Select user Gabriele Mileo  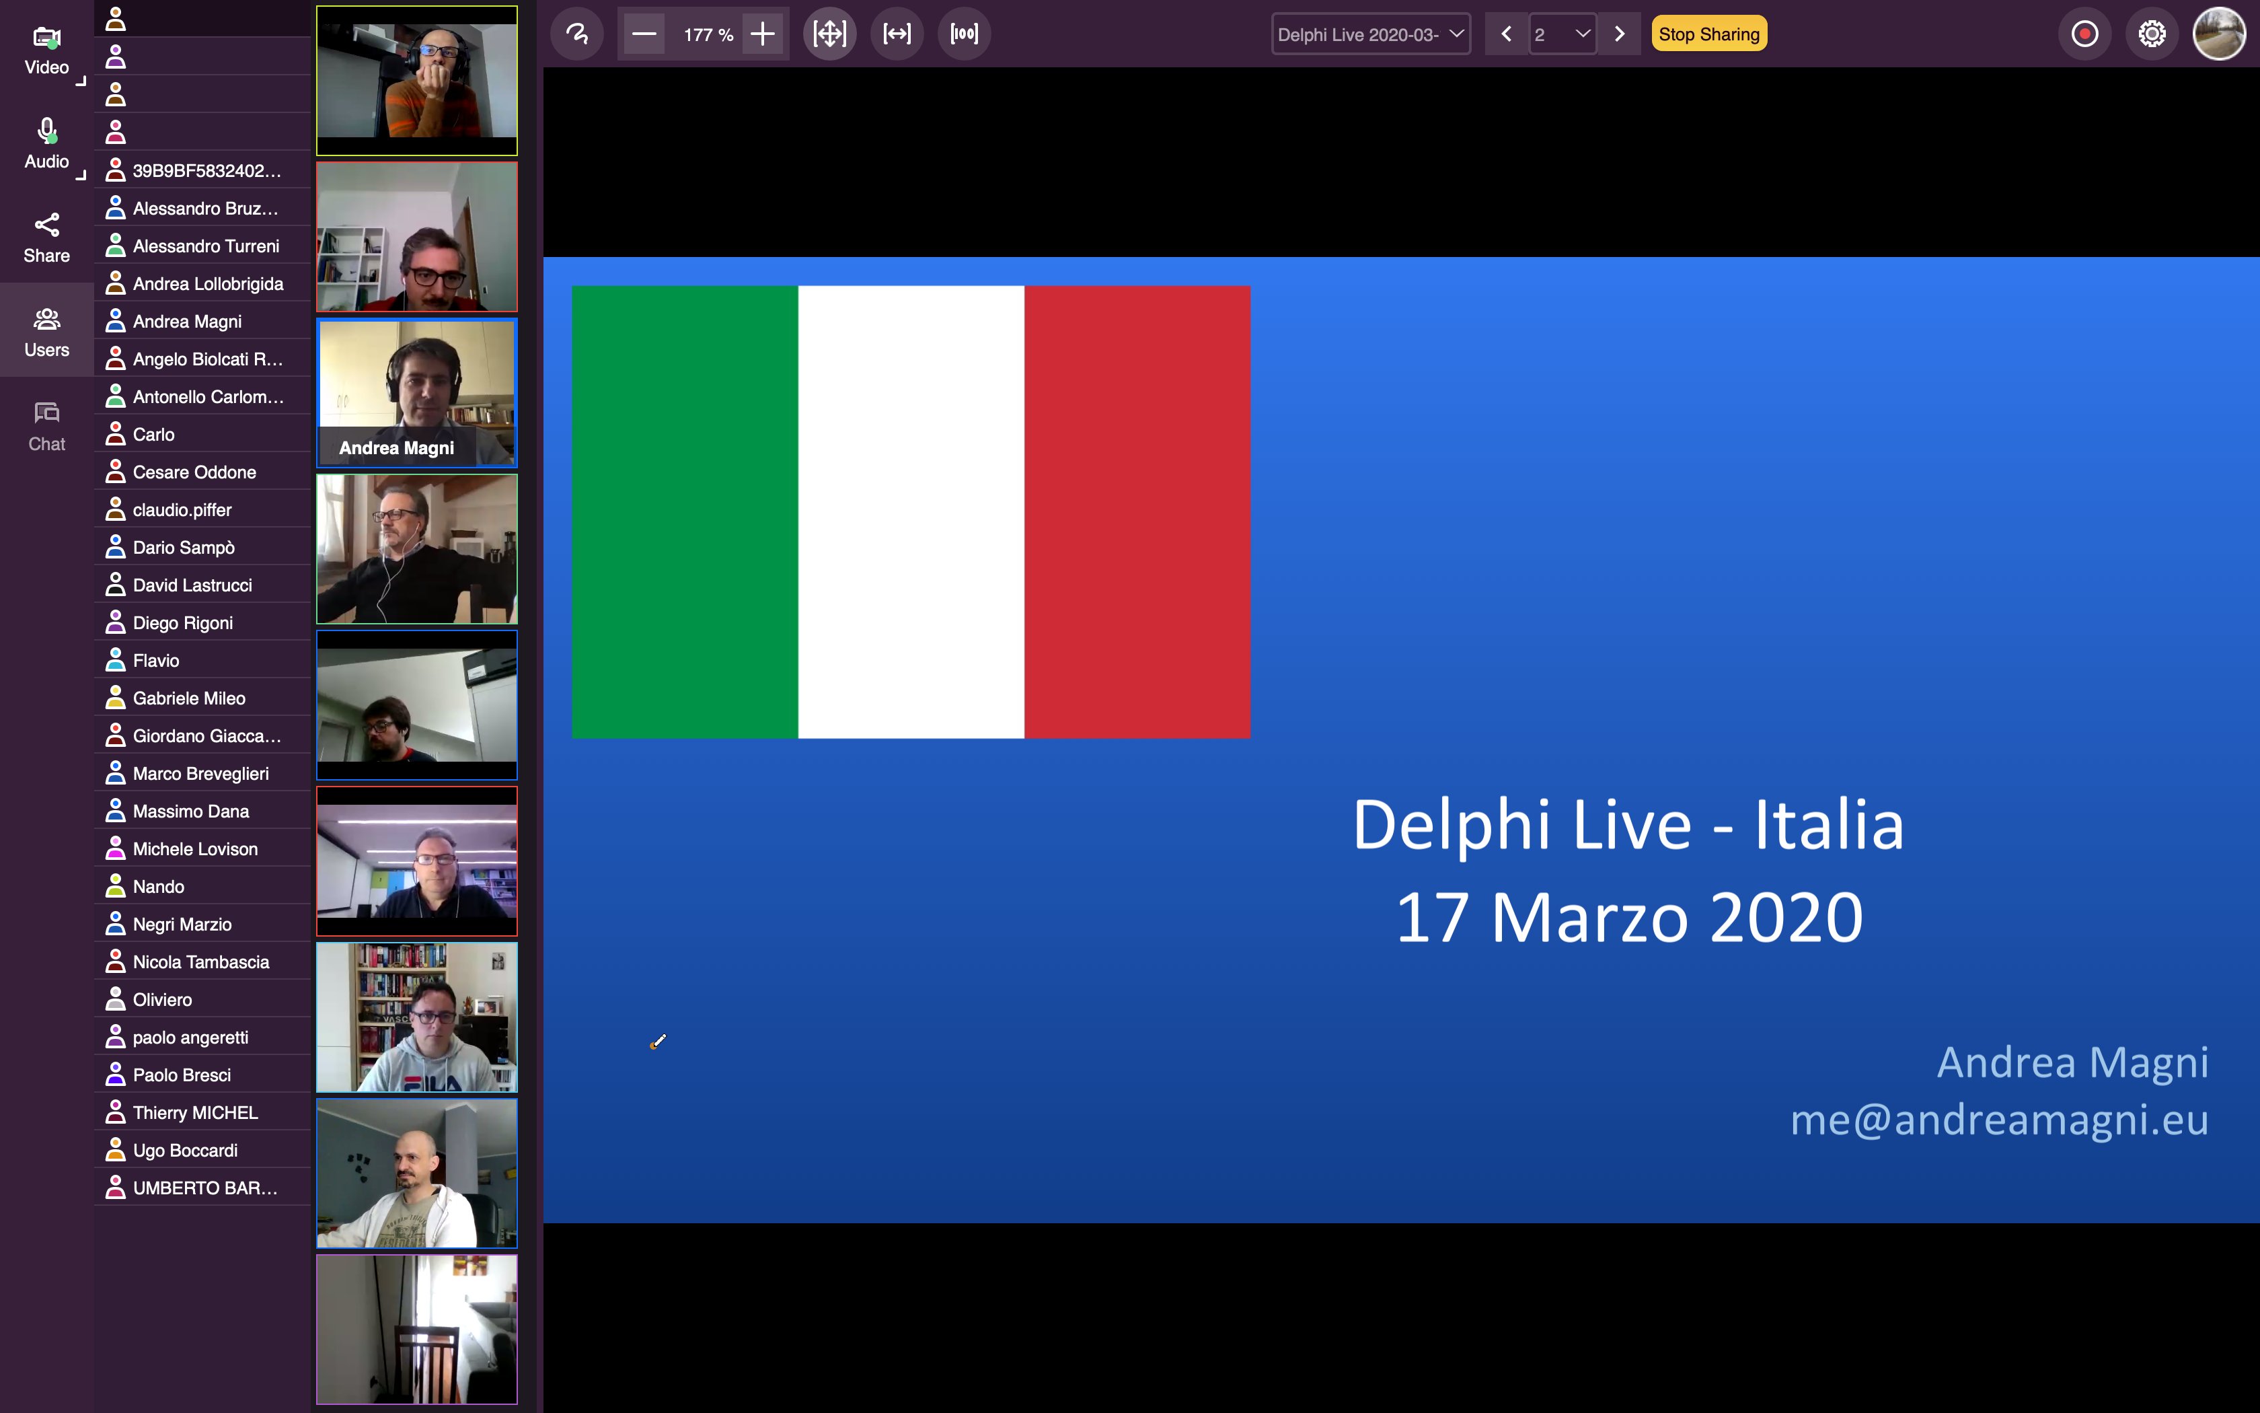(x=202, y=698)
